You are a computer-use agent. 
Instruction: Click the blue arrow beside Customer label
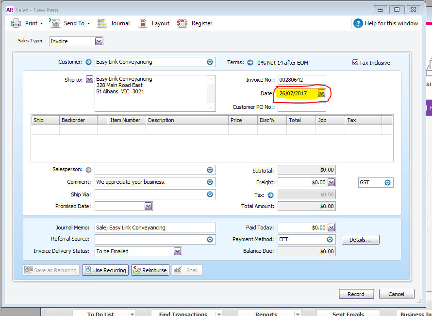tap(88, 62)
